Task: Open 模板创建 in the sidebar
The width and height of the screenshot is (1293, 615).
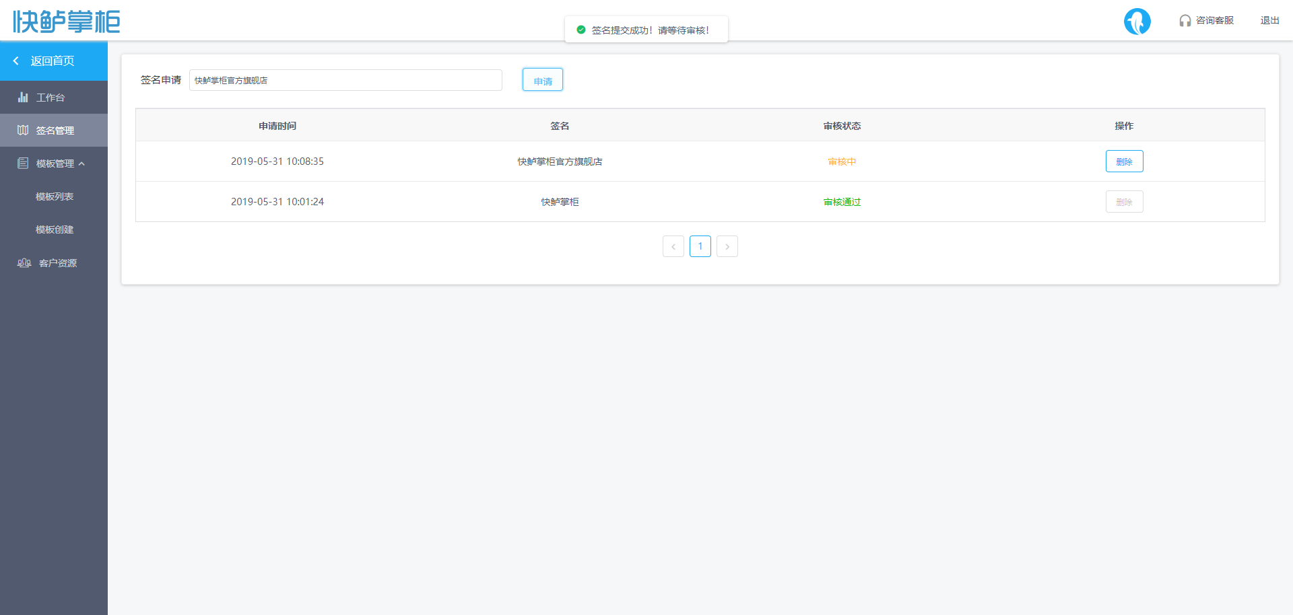Action: 55,229
